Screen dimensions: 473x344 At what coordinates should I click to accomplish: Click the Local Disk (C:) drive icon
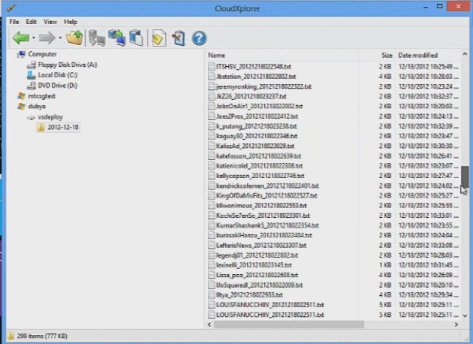[x=32, y=75]
